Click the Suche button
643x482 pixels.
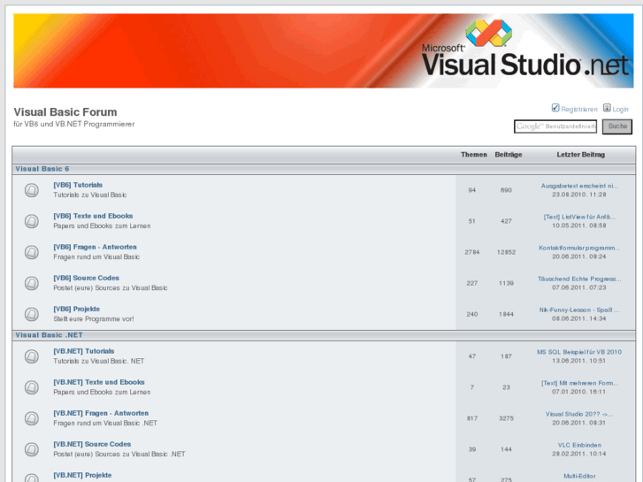point(617,126)
